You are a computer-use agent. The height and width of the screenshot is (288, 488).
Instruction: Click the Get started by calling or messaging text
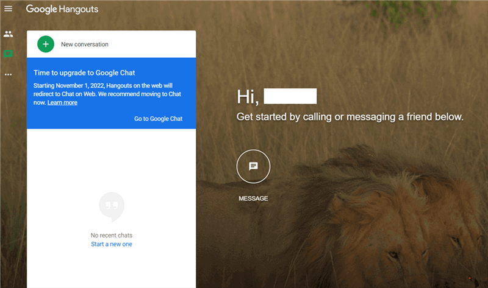point(350,117)
